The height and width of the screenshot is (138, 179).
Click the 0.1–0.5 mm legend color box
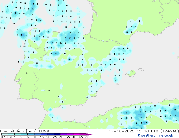pos(5,134)
